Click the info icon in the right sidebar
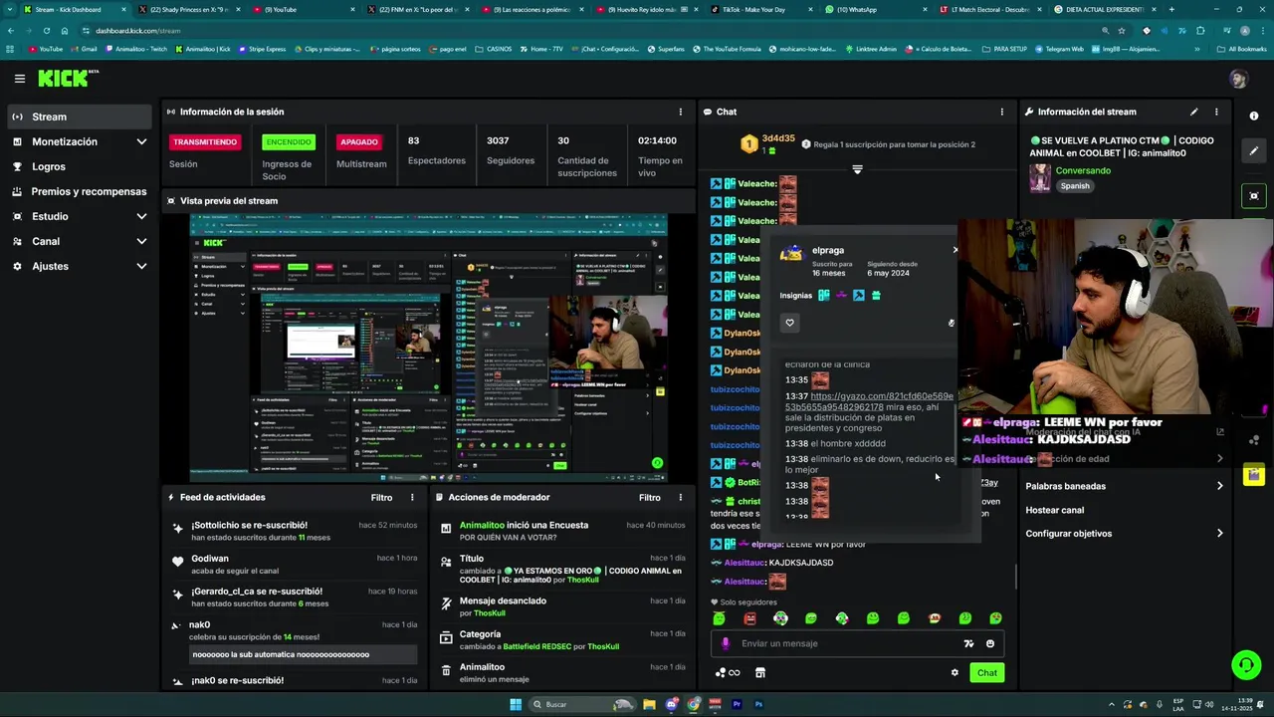 click(1254, 116)
